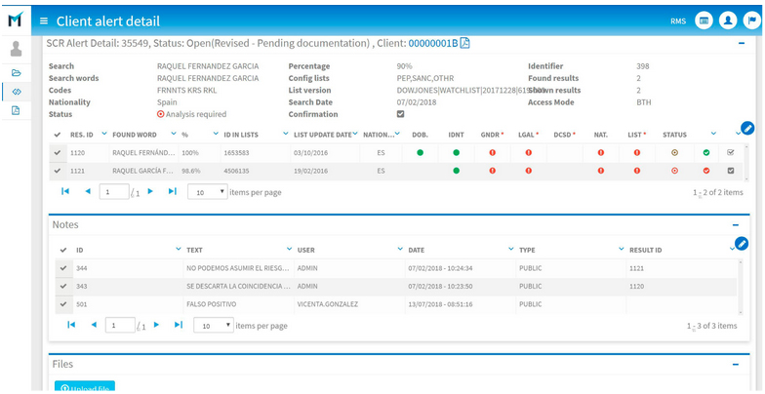Download PDF next to client 00000001B
Screen dimensions: 765x394
tap(465, 43)
